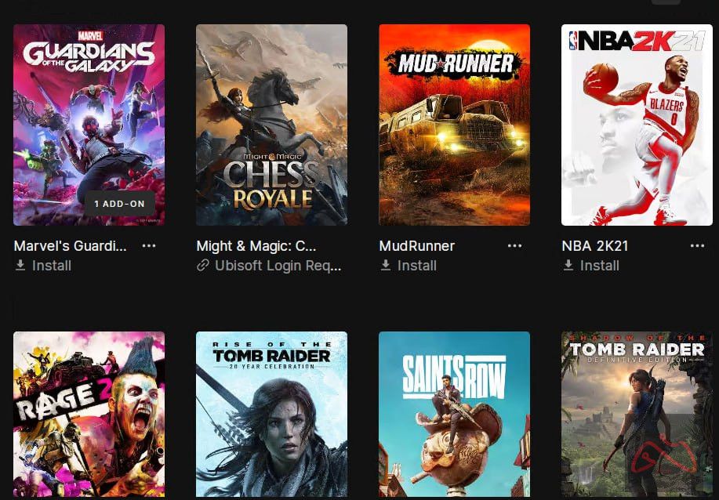Screen dimensions: 719x500
Task: Open Rise of the Tomb Raider cover
Action: tap(271, 415)
